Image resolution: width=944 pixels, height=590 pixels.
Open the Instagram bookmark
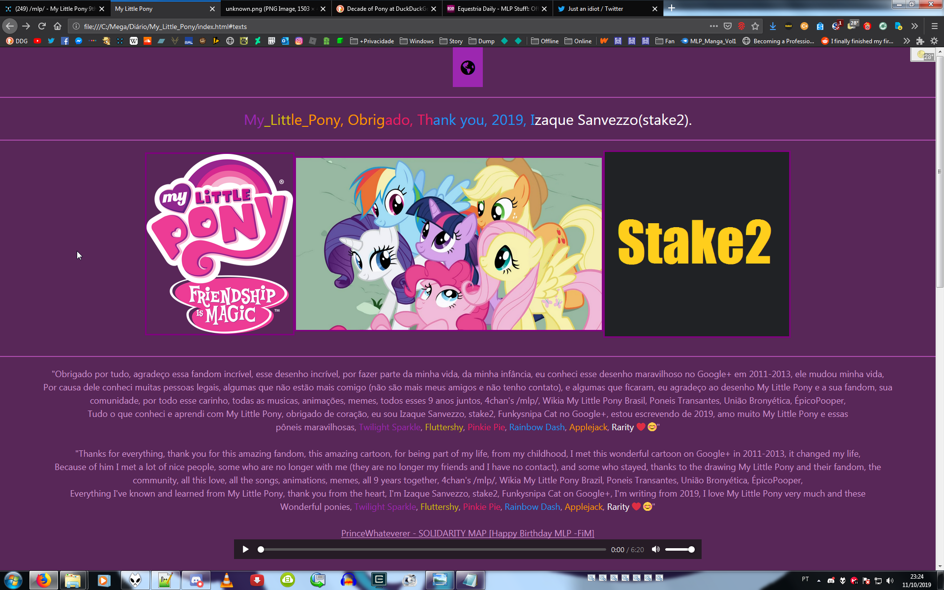299,41
